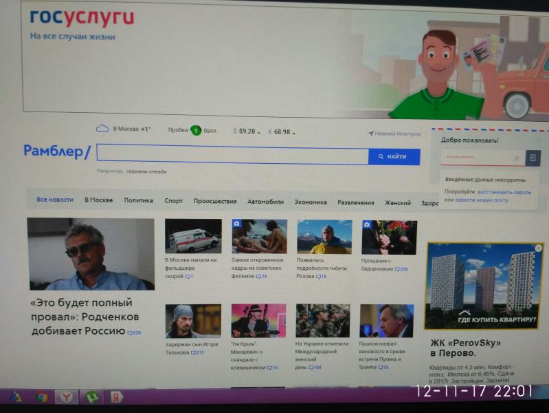Open the Yandex Я icon in taskbar

coord(117,397)
